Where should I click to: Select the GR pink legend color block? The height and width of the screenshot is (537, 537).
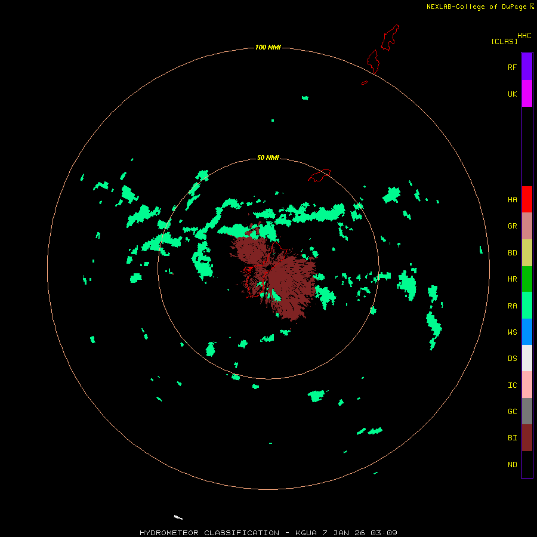tap(527, 226)
